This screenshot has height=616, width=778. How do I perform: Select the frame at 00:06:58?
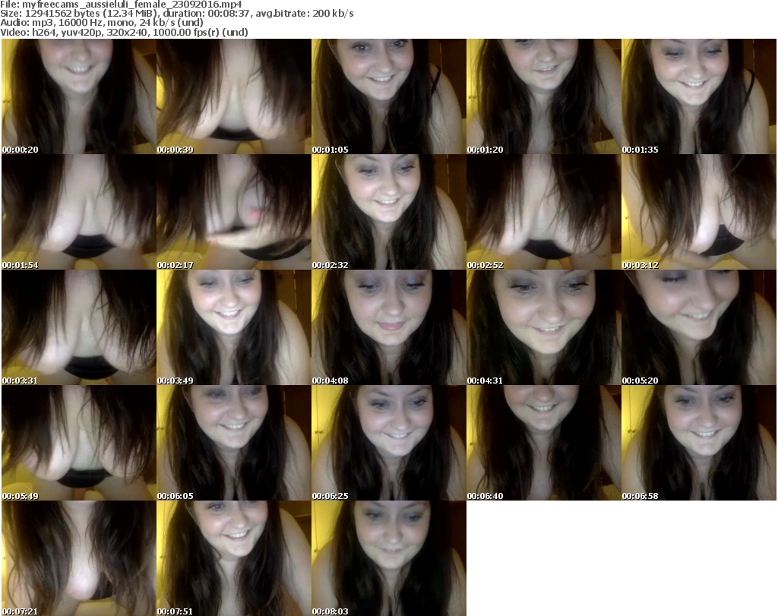(x=698, y=443)
